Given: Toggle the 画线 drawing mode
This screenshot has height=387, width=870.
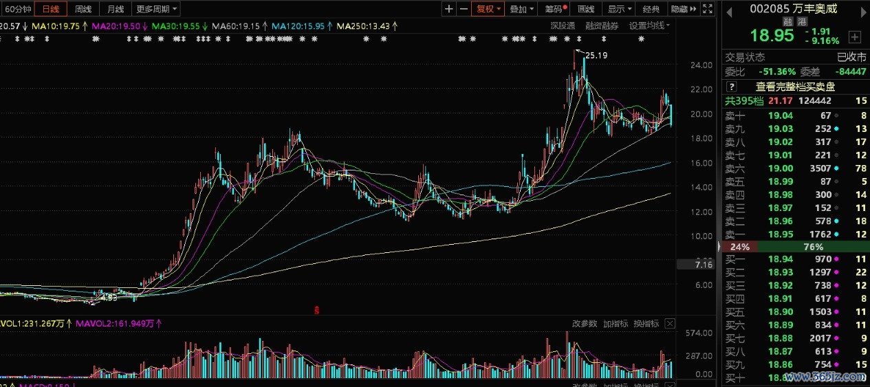Looking at the screenshot, I should pyautogui.click(x=585, y=9).
